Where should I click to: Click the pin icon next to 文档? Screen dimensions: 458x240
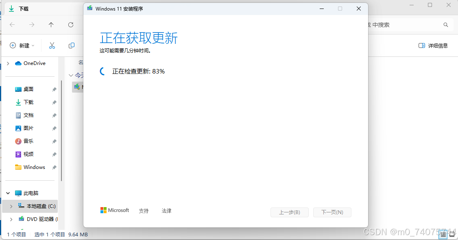(55, 115)
